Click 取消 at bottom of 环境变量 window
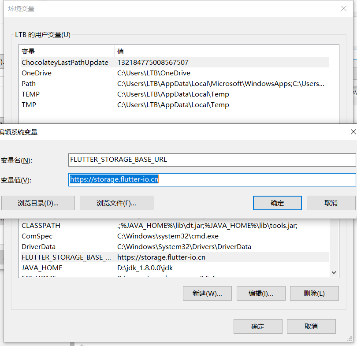The height and width of the screenshot is (346, 357). (311, 327)
